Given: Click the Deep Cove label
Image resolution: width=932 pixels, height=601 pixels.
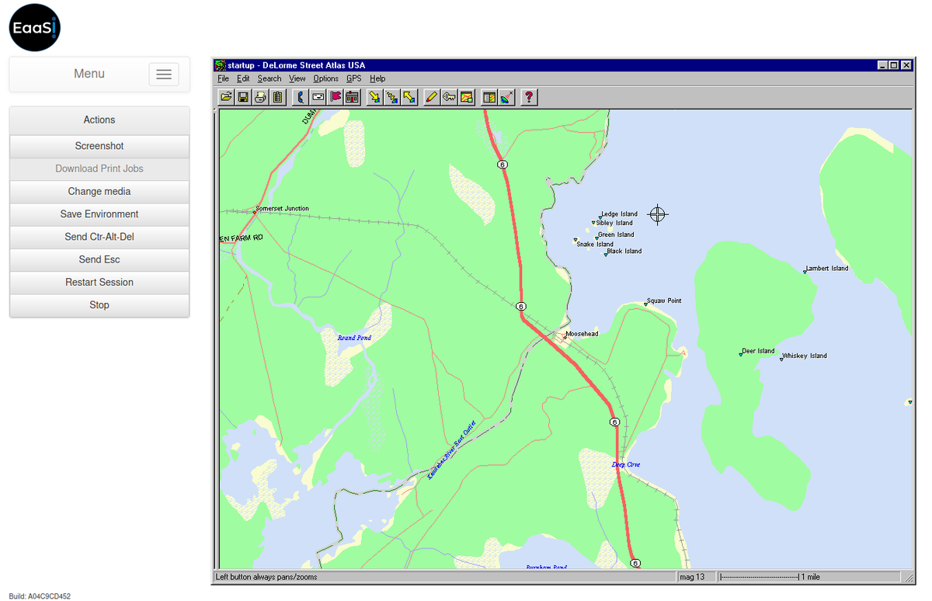Looking at the screenshot, I should click(x=626, y=465).
